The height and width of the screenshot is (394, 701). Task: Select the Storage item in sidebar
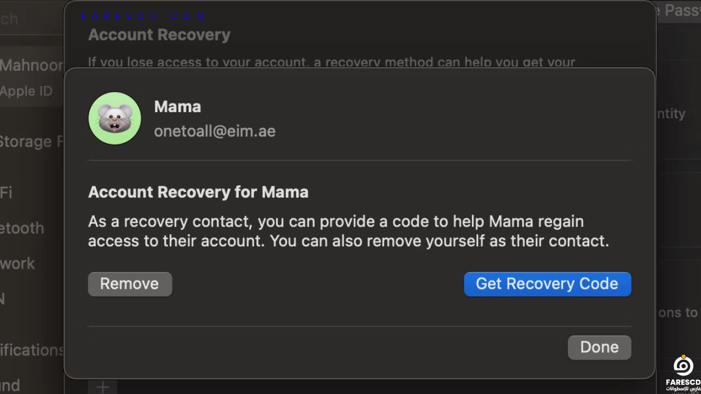pyautogui.click(x=32, y=142)
